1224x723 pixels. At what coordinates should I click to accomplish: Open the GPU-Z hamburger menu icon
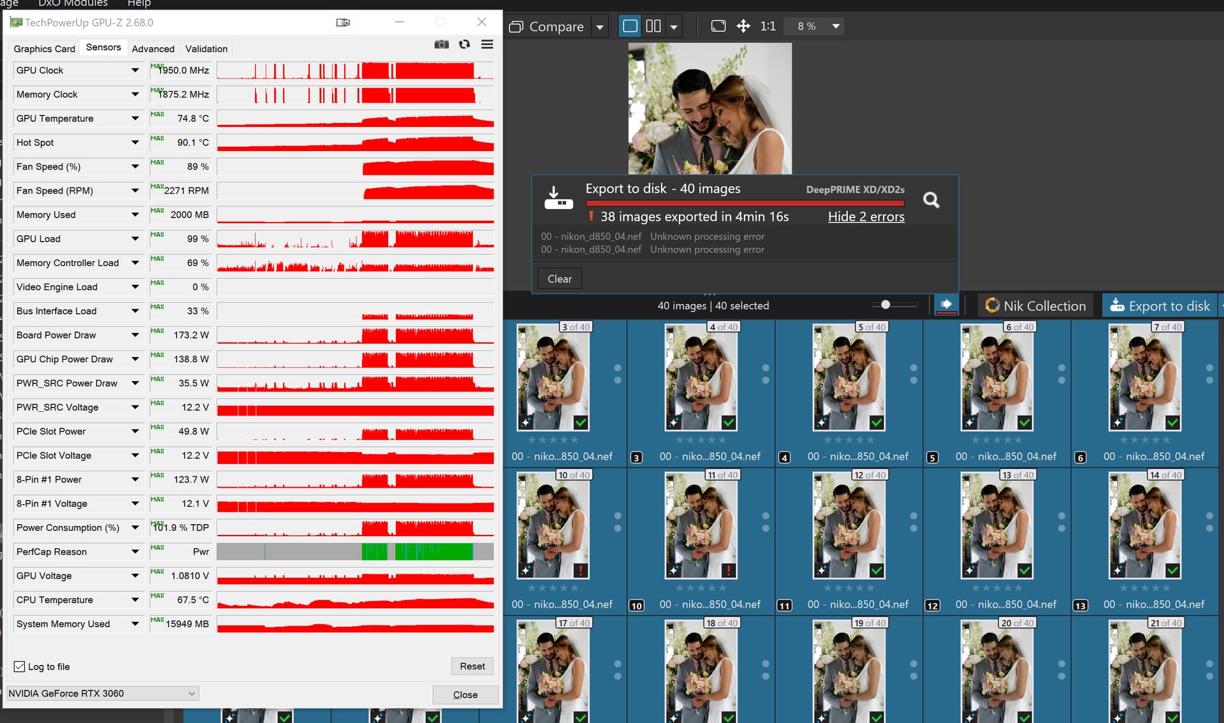point(487,45)
